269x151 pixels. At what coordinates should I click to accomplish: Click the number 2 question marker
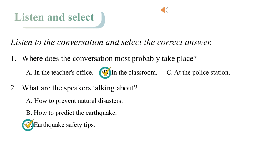[x=13, y=88]
